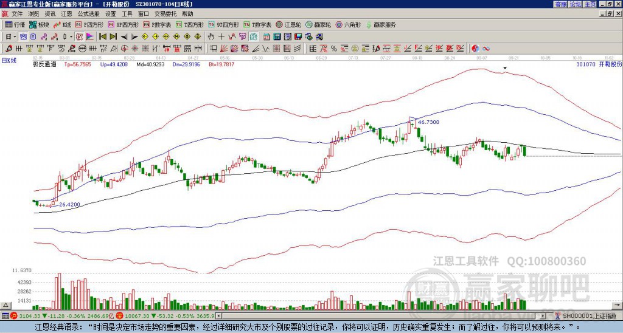Open the P四方形 tool
This screenshot has height=333, width=623.
pyautogui.click(x=90, y=24)
